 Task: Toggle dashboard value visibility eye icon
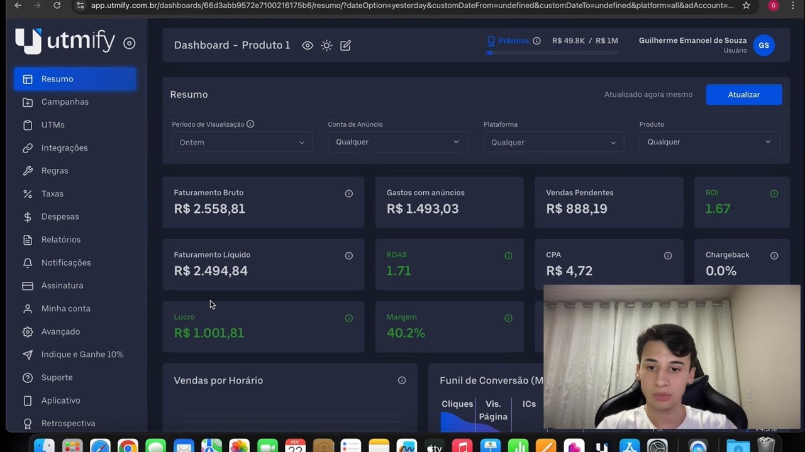tap(308, 45)
